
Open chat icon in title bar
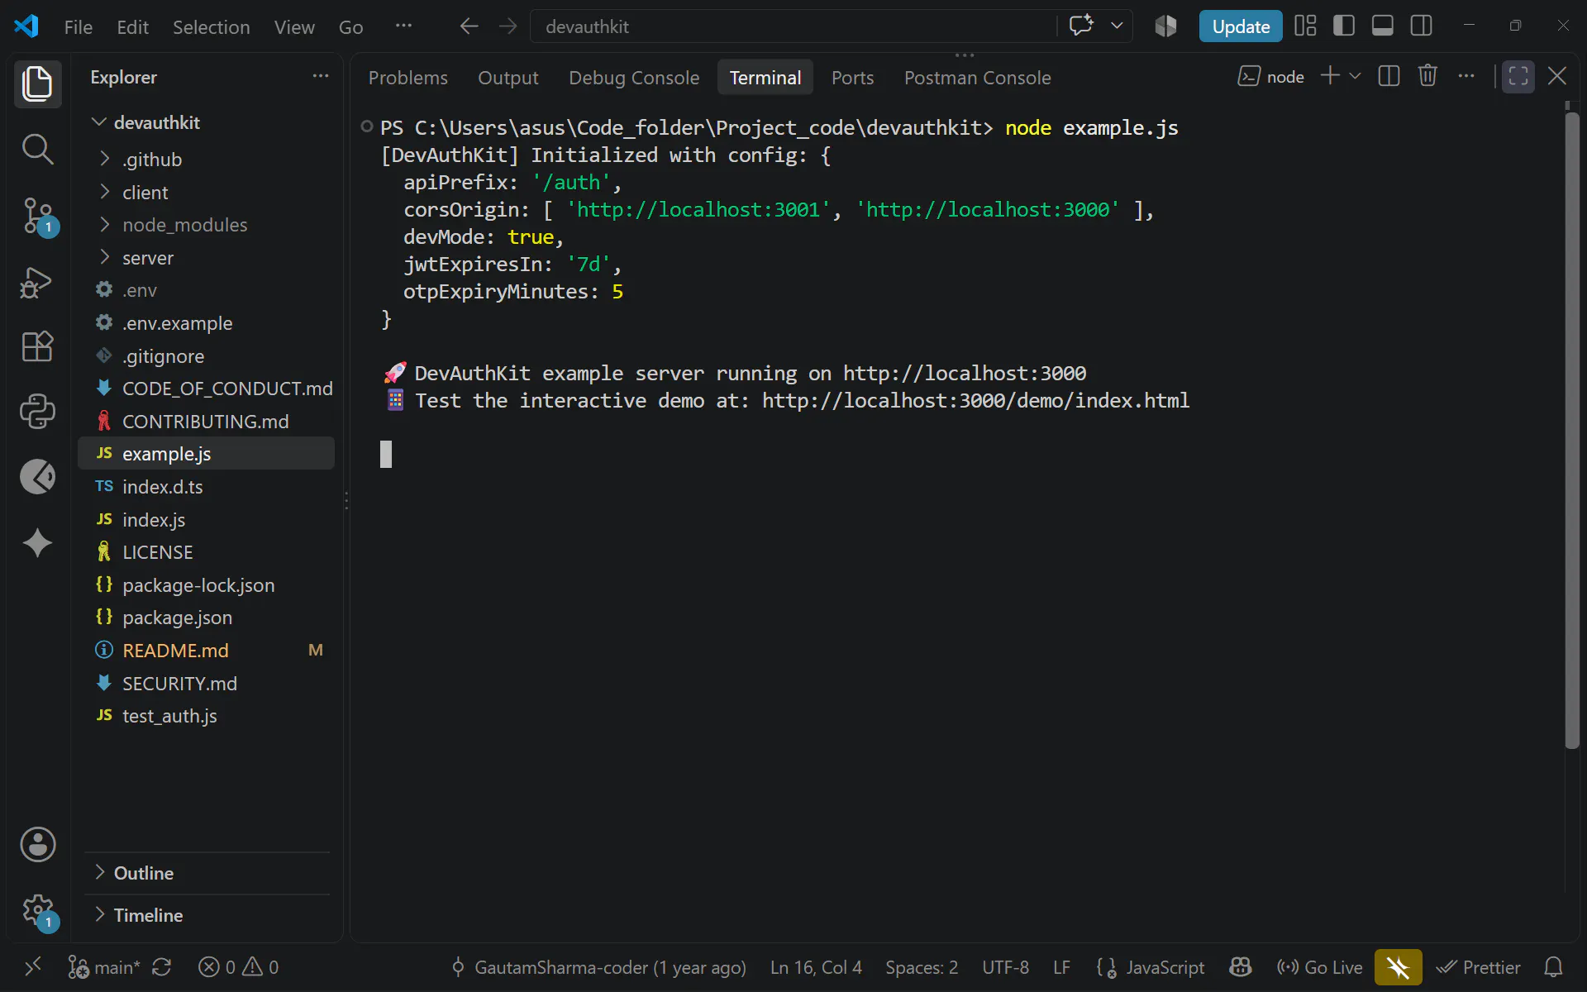point(1081,26)
